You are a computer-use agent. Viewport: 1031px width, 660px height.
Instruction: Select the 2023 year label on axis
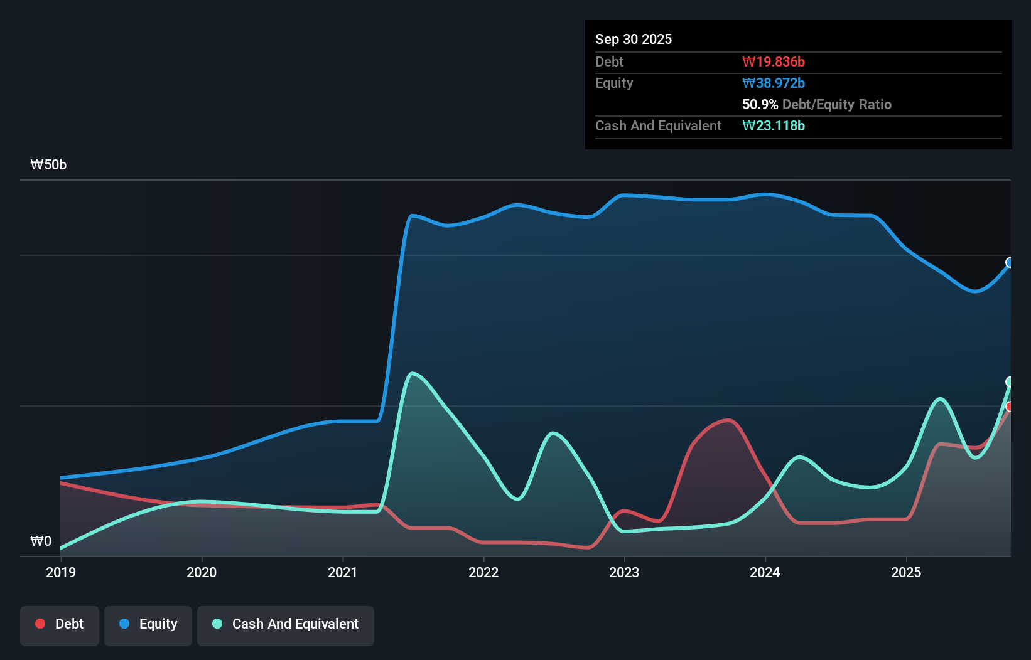pos(624,572)
